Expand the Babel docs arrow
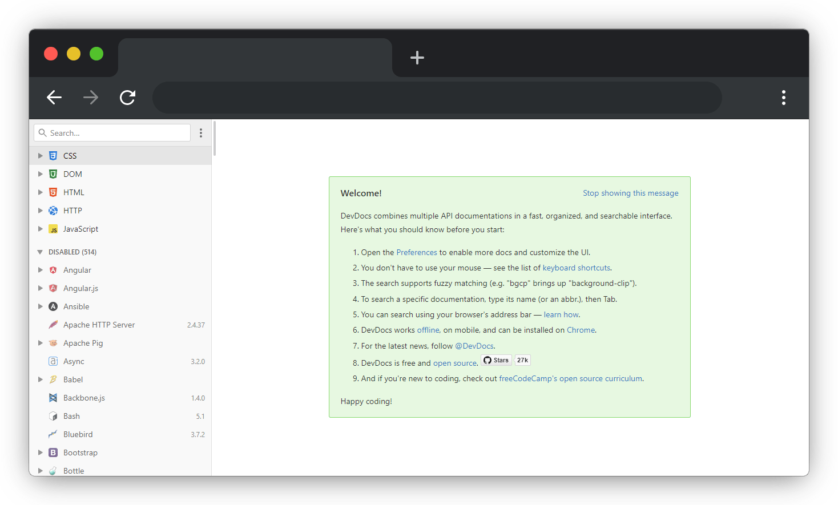The width and height of the screenshot is (838, 505). [40, 379]
